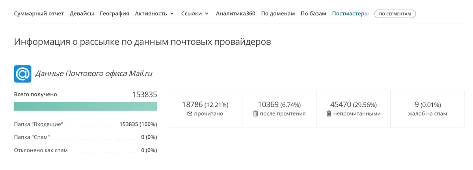The image size is (473, 170).
Task: Click the envelope icon beside прочитано
Action: [x=190, y=114]
